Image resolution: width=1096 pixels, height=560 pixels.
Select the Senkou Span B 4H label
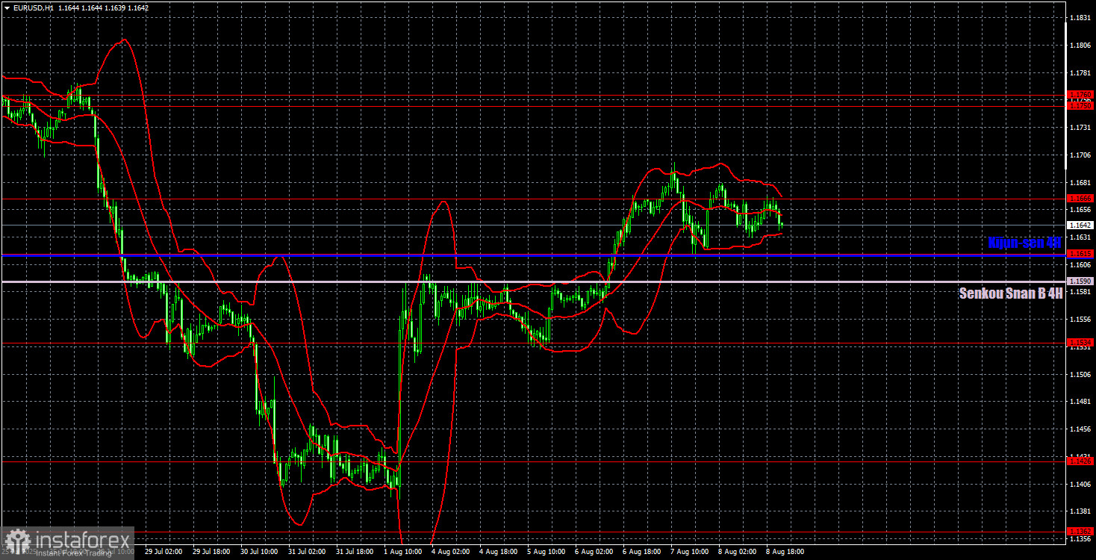[x=1010, y=293]
